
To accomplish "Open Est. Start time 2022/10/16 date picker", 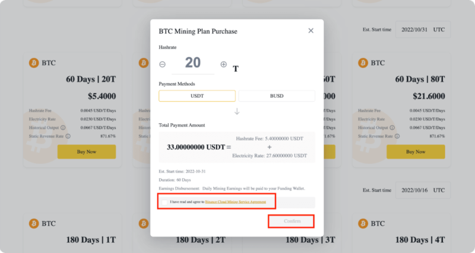I will pos(423,190).
